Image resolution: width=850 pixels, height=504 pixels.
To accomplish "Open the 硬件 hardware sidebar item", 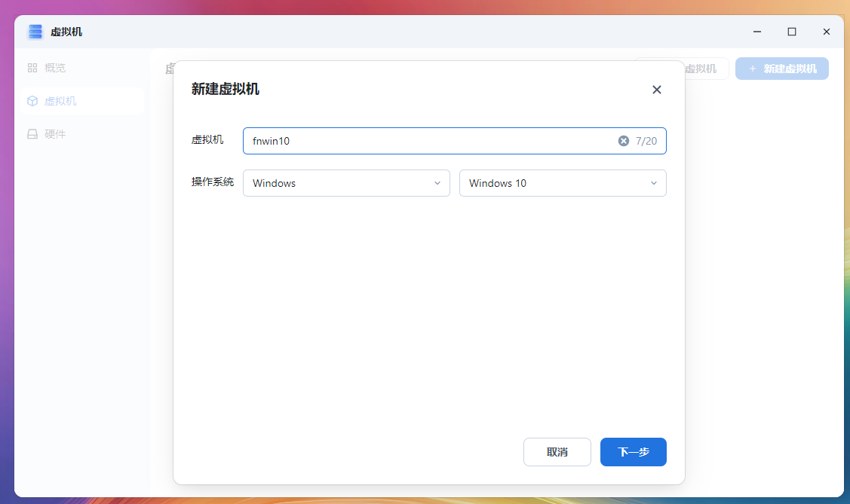I will [x=82, y=133].
